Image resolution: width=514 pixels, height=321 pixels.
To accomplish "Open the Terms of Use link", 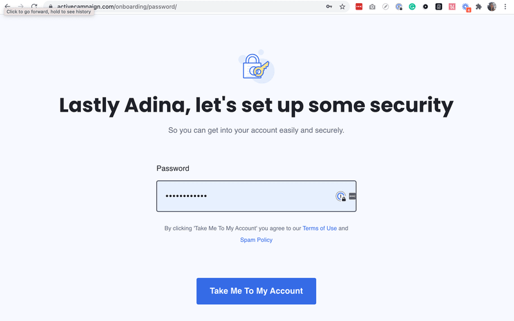I will tap(319, 229).
